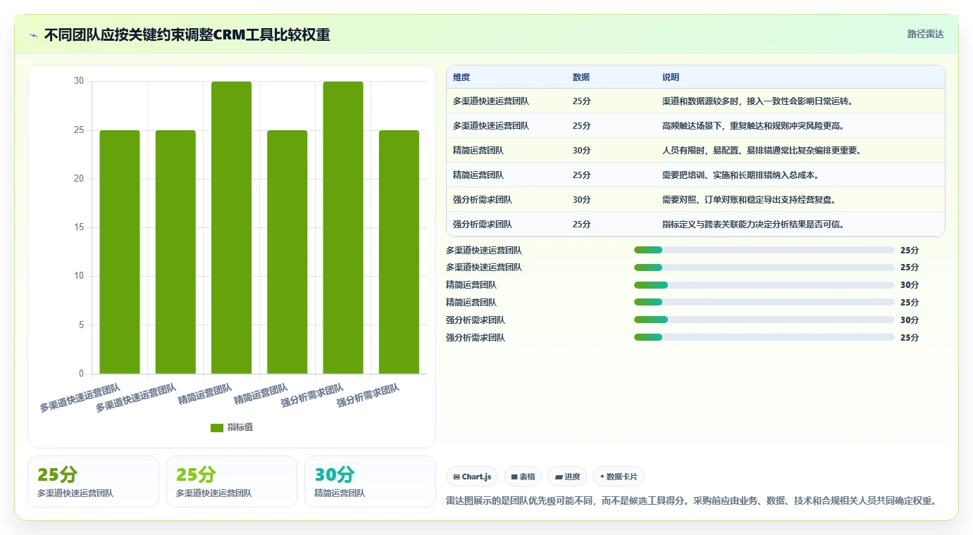The image size is (973, 535).
Task: Select the 进度 chip
Action: pos(567,477)
